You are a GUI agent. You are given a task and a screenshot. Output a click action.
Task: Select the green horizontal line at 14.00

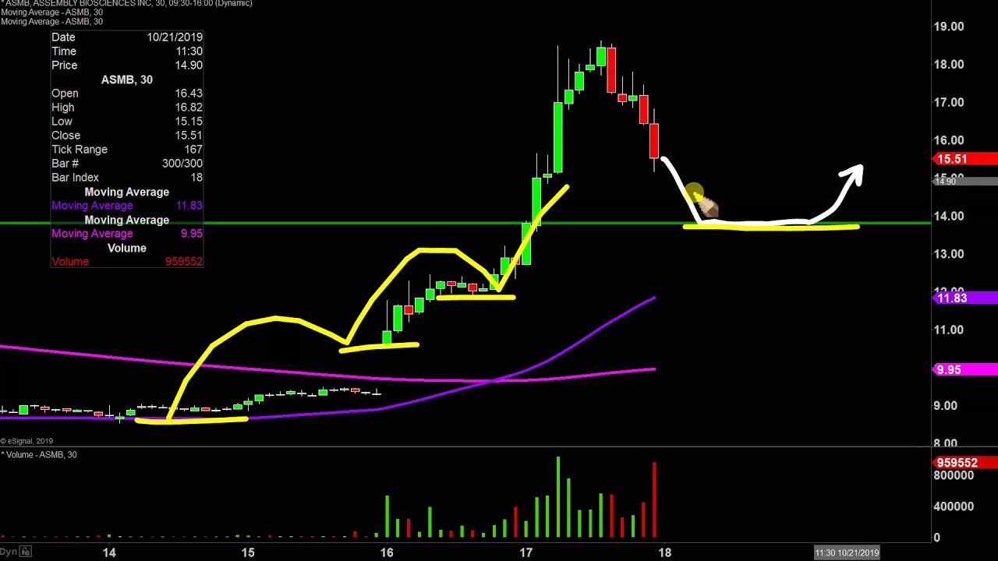(465, 224)
